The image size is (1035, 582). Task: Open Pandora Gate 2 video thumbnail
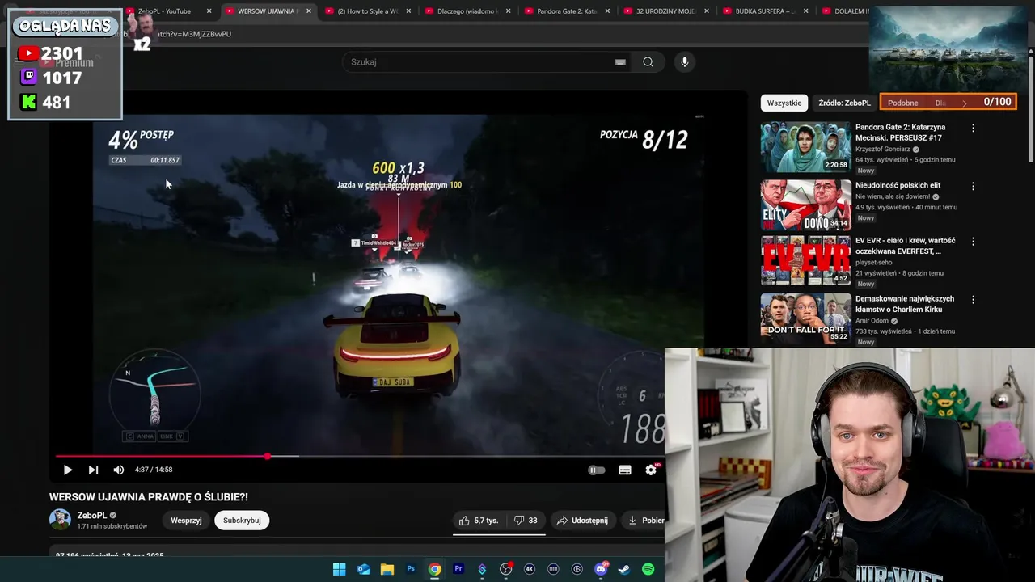point(805,147)
